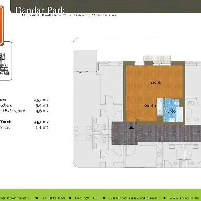This screenshot has width=201, height=201.
Task: Click the bathtub icon in blue bathroom
Action: 179,114
